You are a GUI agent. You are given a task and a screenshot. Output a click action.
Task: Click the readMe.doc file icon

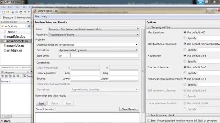(5, 37)
